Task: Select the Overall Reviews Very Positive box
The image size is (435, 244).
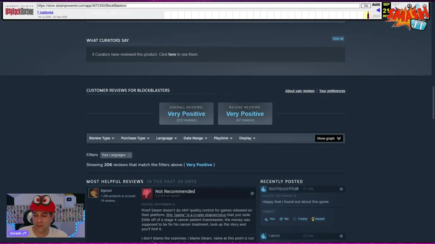Action: coord(186,114)
